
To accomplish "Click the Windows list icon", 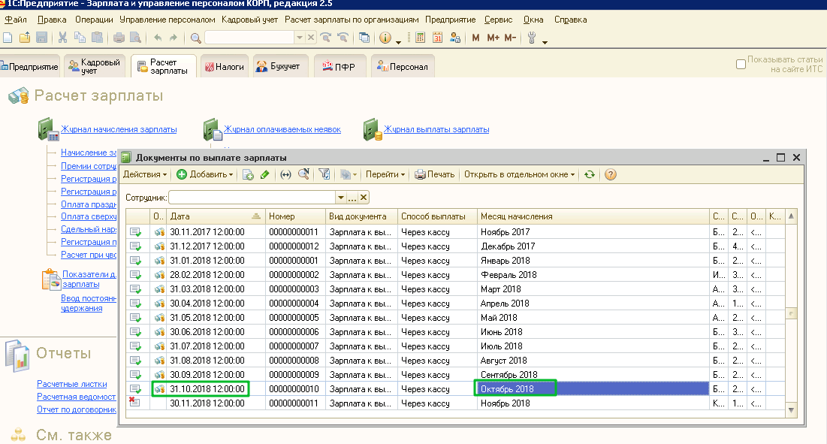I will (364, 38).
